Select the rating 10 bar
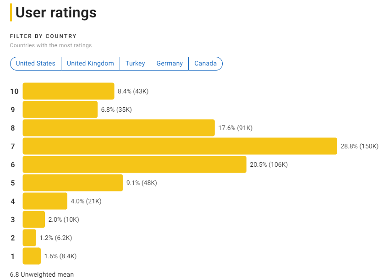Viewport: 389px width, 278px height. [69, 91]
